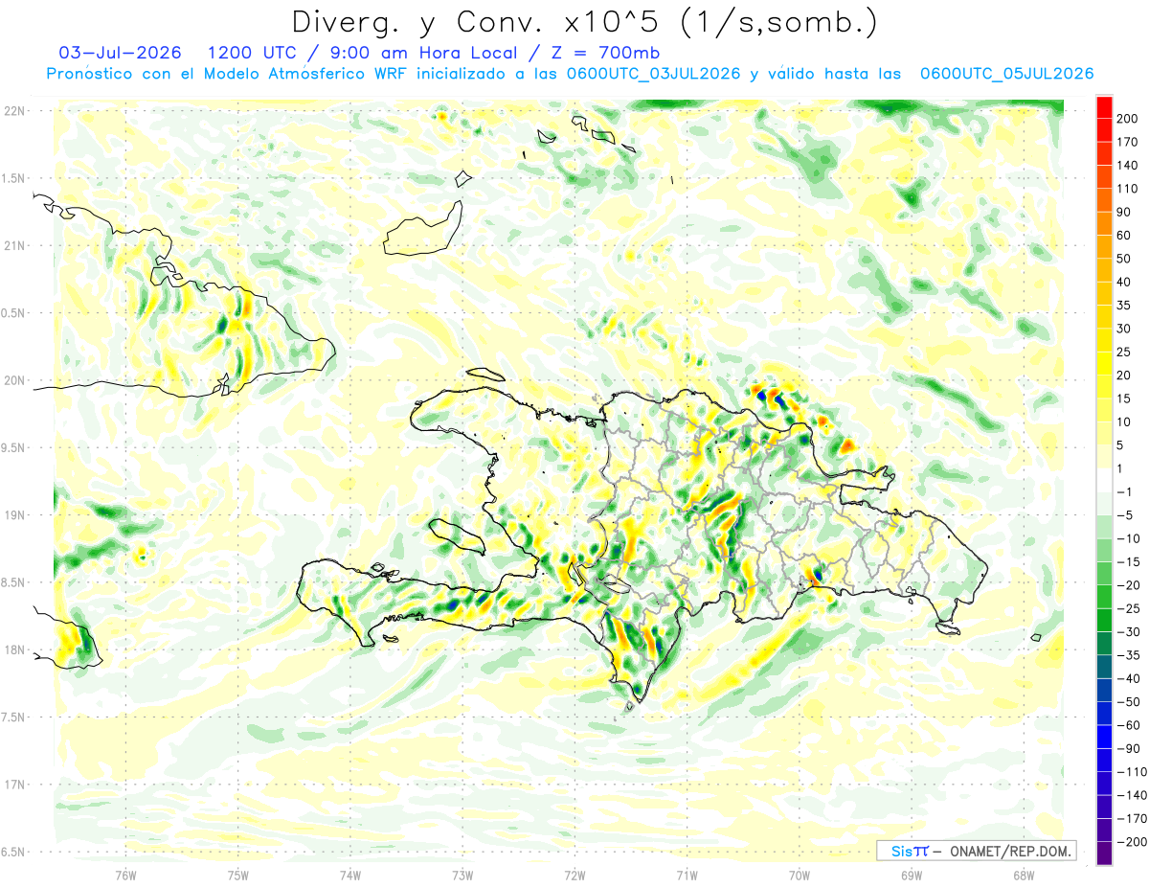
Task: Click the red swatch atop the color scale
Action: tap(1104, 107)
